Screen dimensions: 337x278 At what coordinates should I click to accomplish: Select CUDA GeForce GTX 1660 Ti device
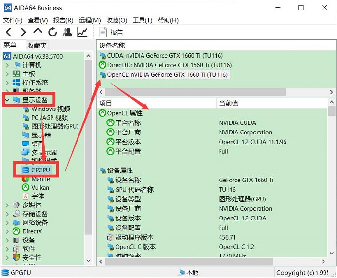[x=161, y=56]
